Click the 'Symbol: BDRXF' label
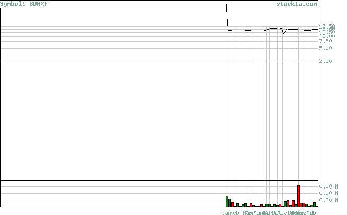This screenshot has width=347, height=215. coord(24,4)
